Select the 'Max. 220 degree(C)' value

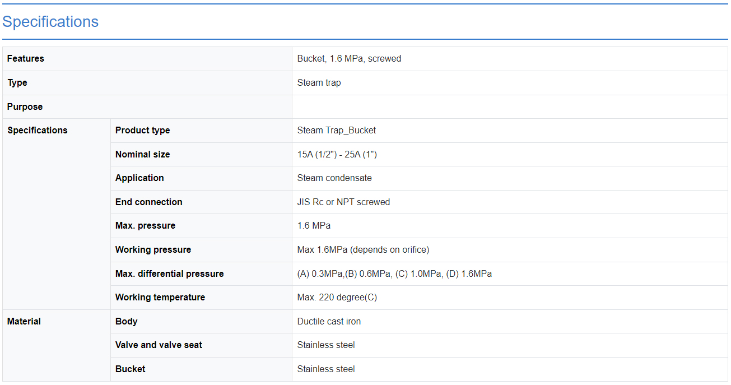(337, 298)
